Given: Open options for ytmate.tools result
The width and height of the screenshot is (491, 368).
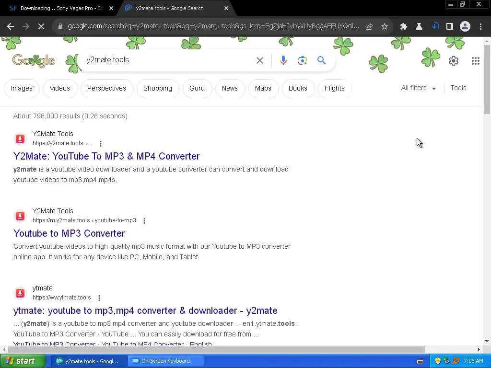Looking at the screenshot, I should pyautogui.click(x=99, y=298).
